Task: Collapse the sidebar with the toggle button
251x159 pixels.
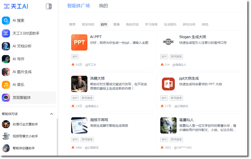Action: pos(49,6)
